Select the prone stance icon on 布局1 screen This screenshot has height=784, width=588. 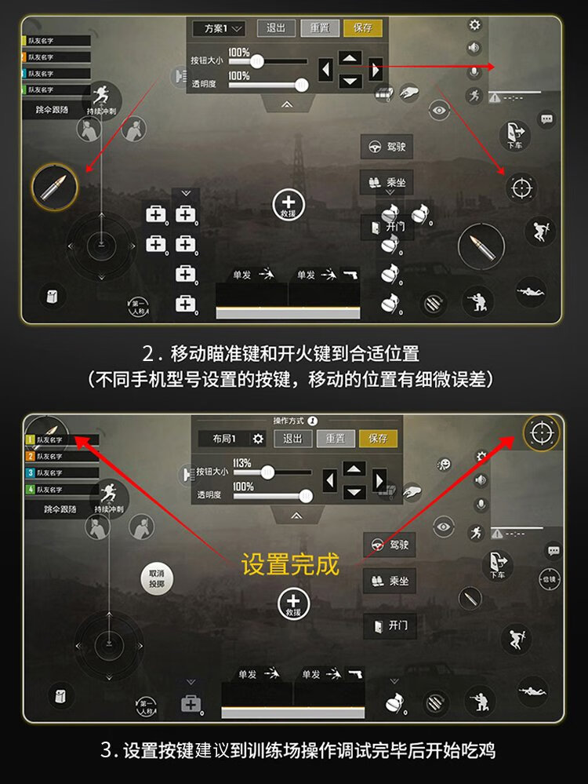[x=532, y=691]
